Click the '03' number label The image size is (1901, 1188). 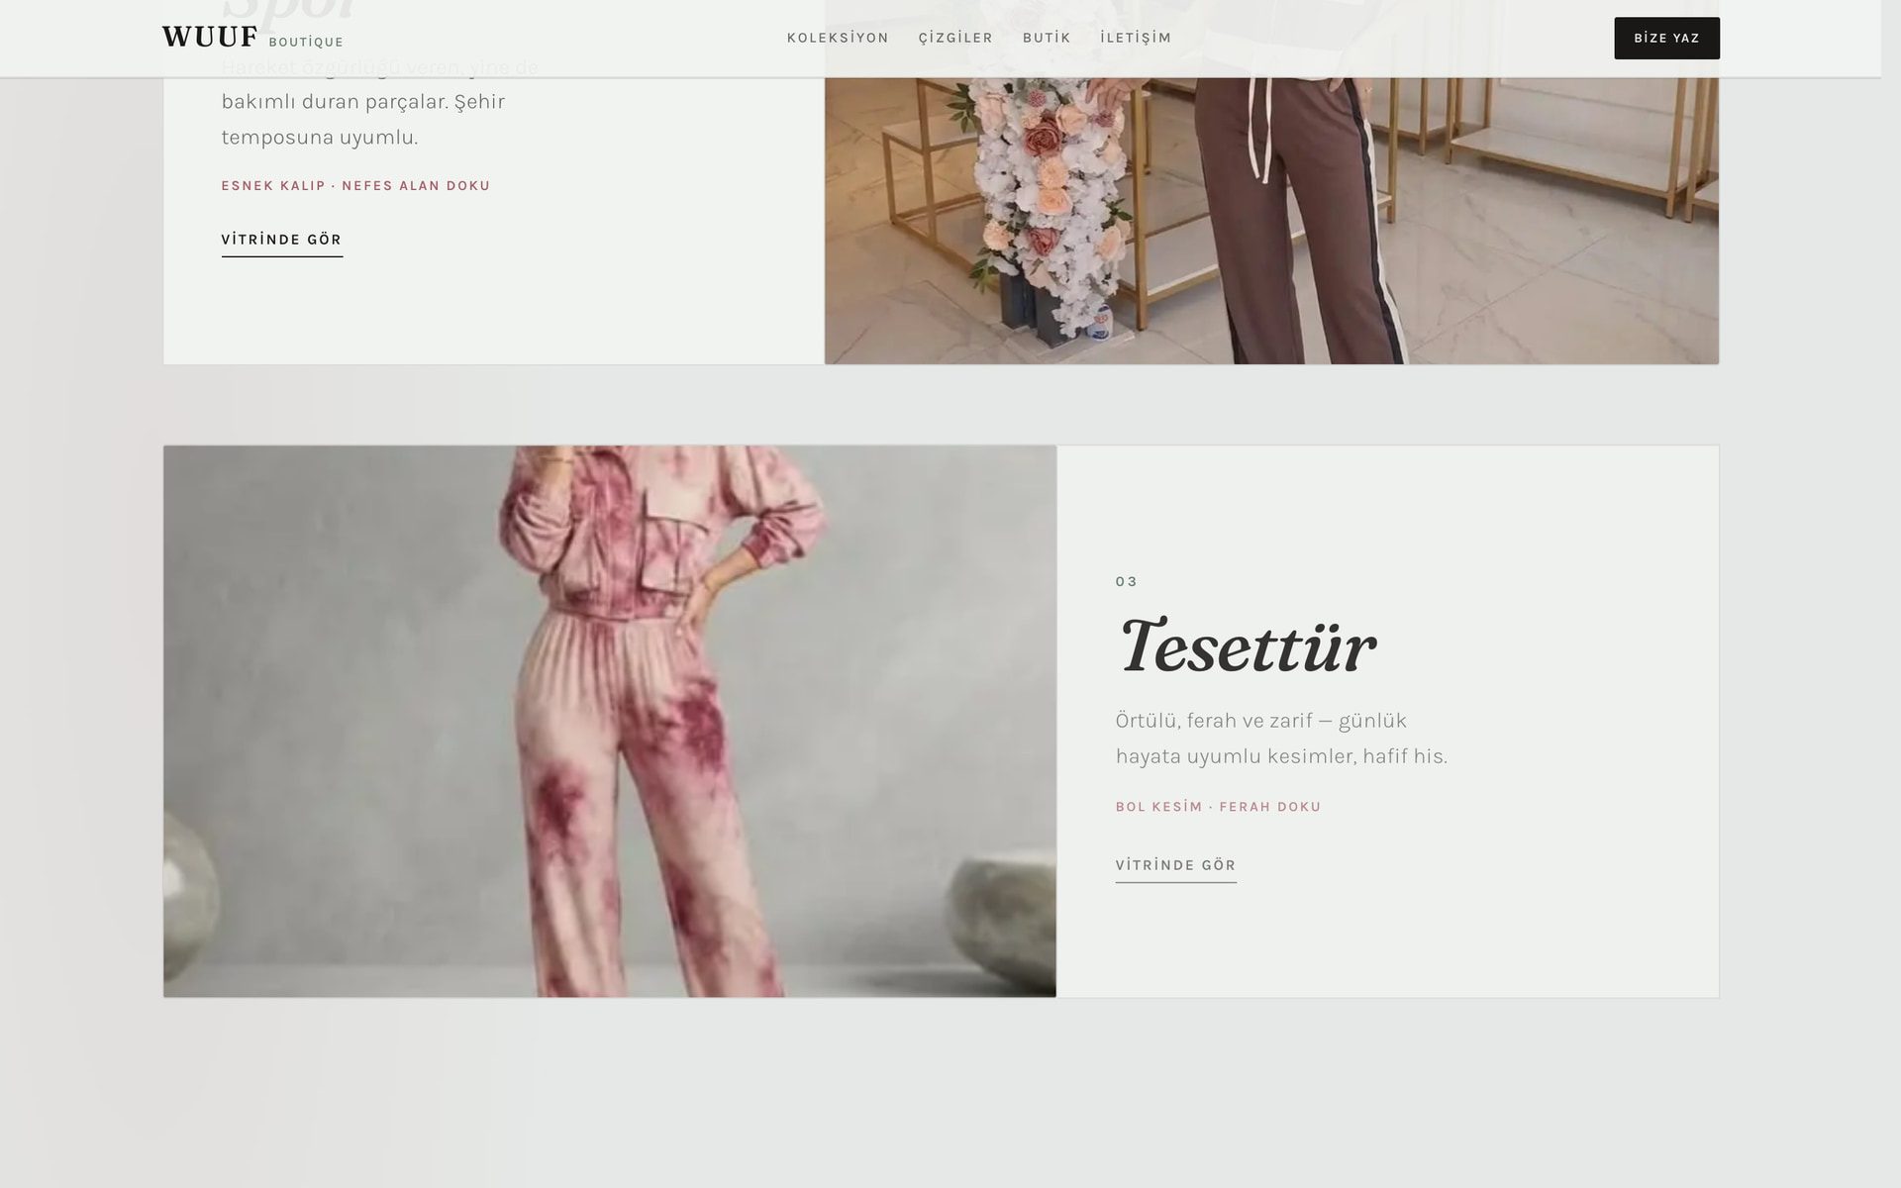click(x=1127, y=582)
